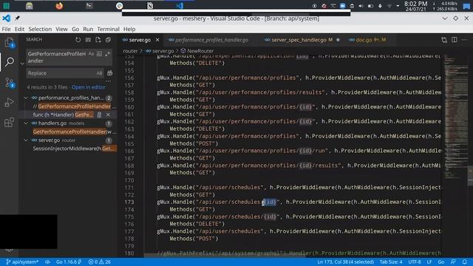Open the Run menu
The image size is (473, 266).
88,29
